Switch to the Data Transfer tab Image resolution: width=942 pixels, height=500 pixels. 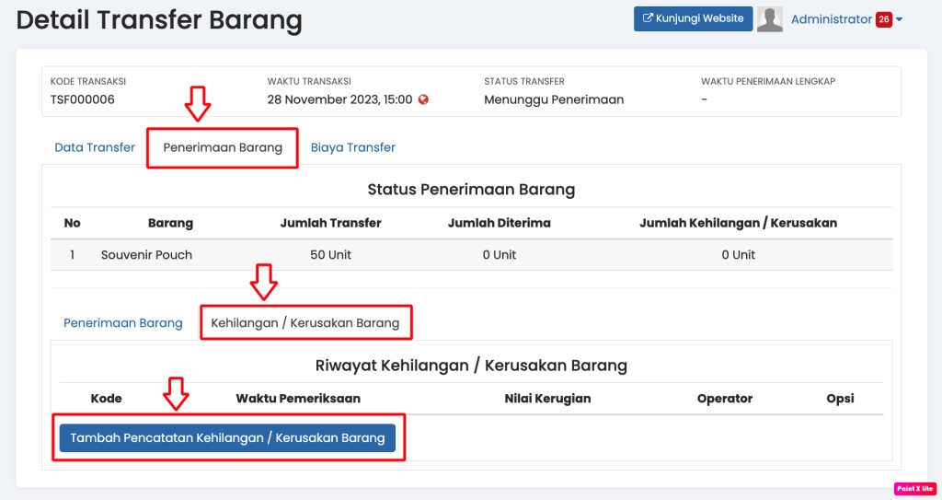[95, 147]
